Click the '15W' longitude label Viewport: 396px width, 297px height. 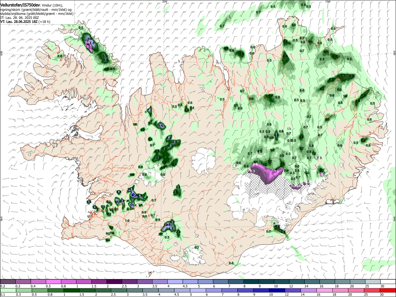(328, 1)
